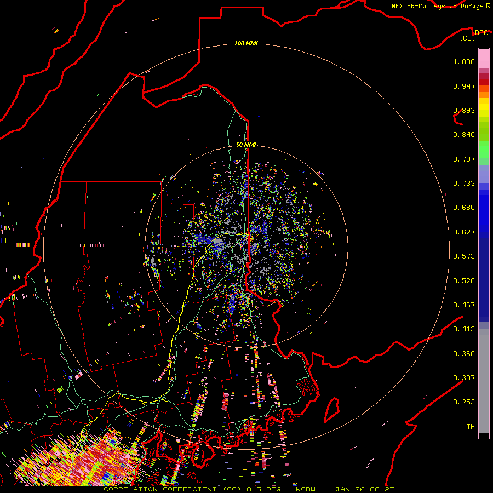Click the 100 NMI range ring label
This screenshot has width=493, height=493.
[246, 43]
